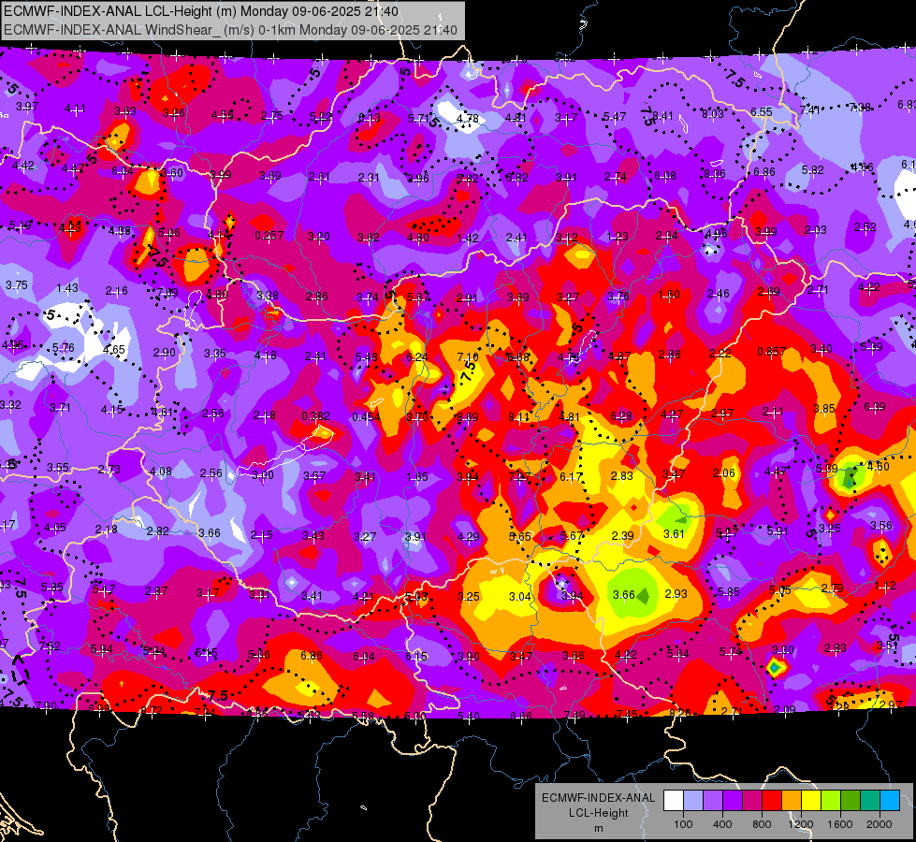Click 'ECMWF-INDEX-ANAL' text in the legend box
This screenshot has width=916, height=842.
(598, 798)
